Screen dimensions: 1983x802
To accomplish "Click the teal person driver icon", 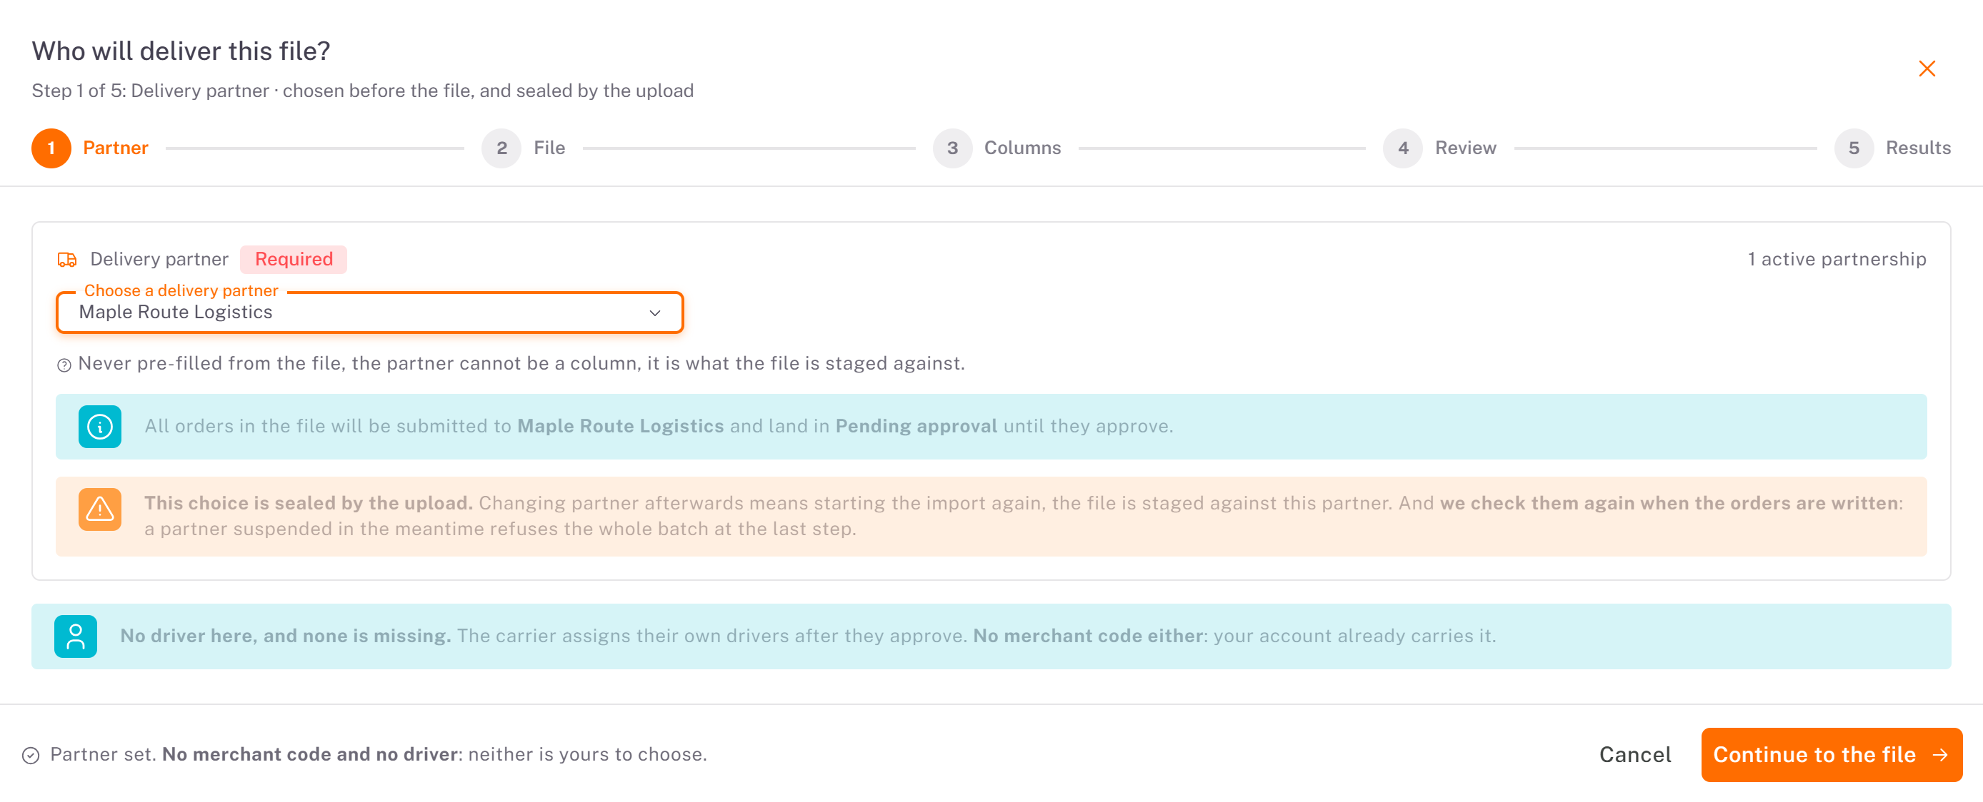I will click(76, 636).
